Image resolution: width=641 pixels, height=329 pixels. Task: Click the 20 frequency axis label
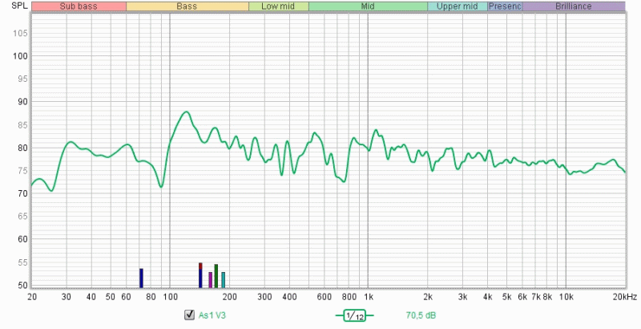[x=31, y=297]
